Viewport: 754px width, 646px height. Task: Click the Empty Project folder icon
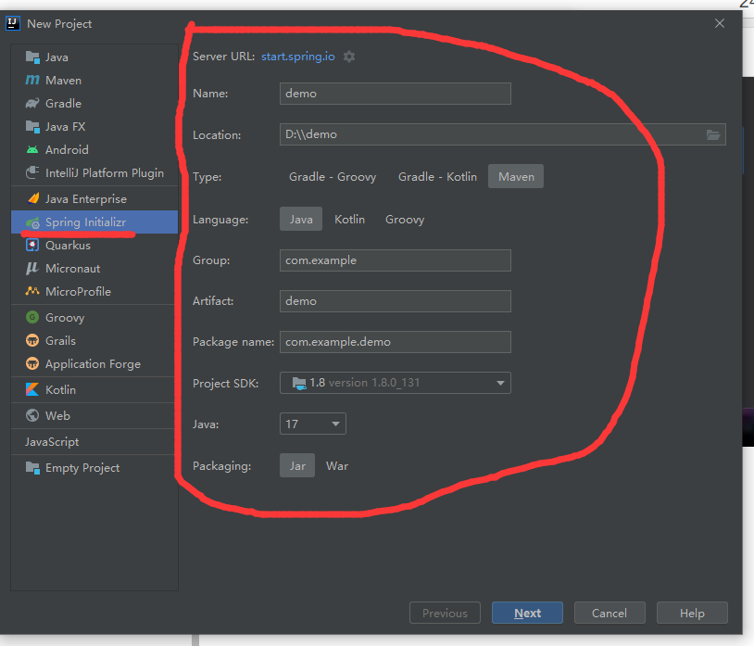pos(32,467)
